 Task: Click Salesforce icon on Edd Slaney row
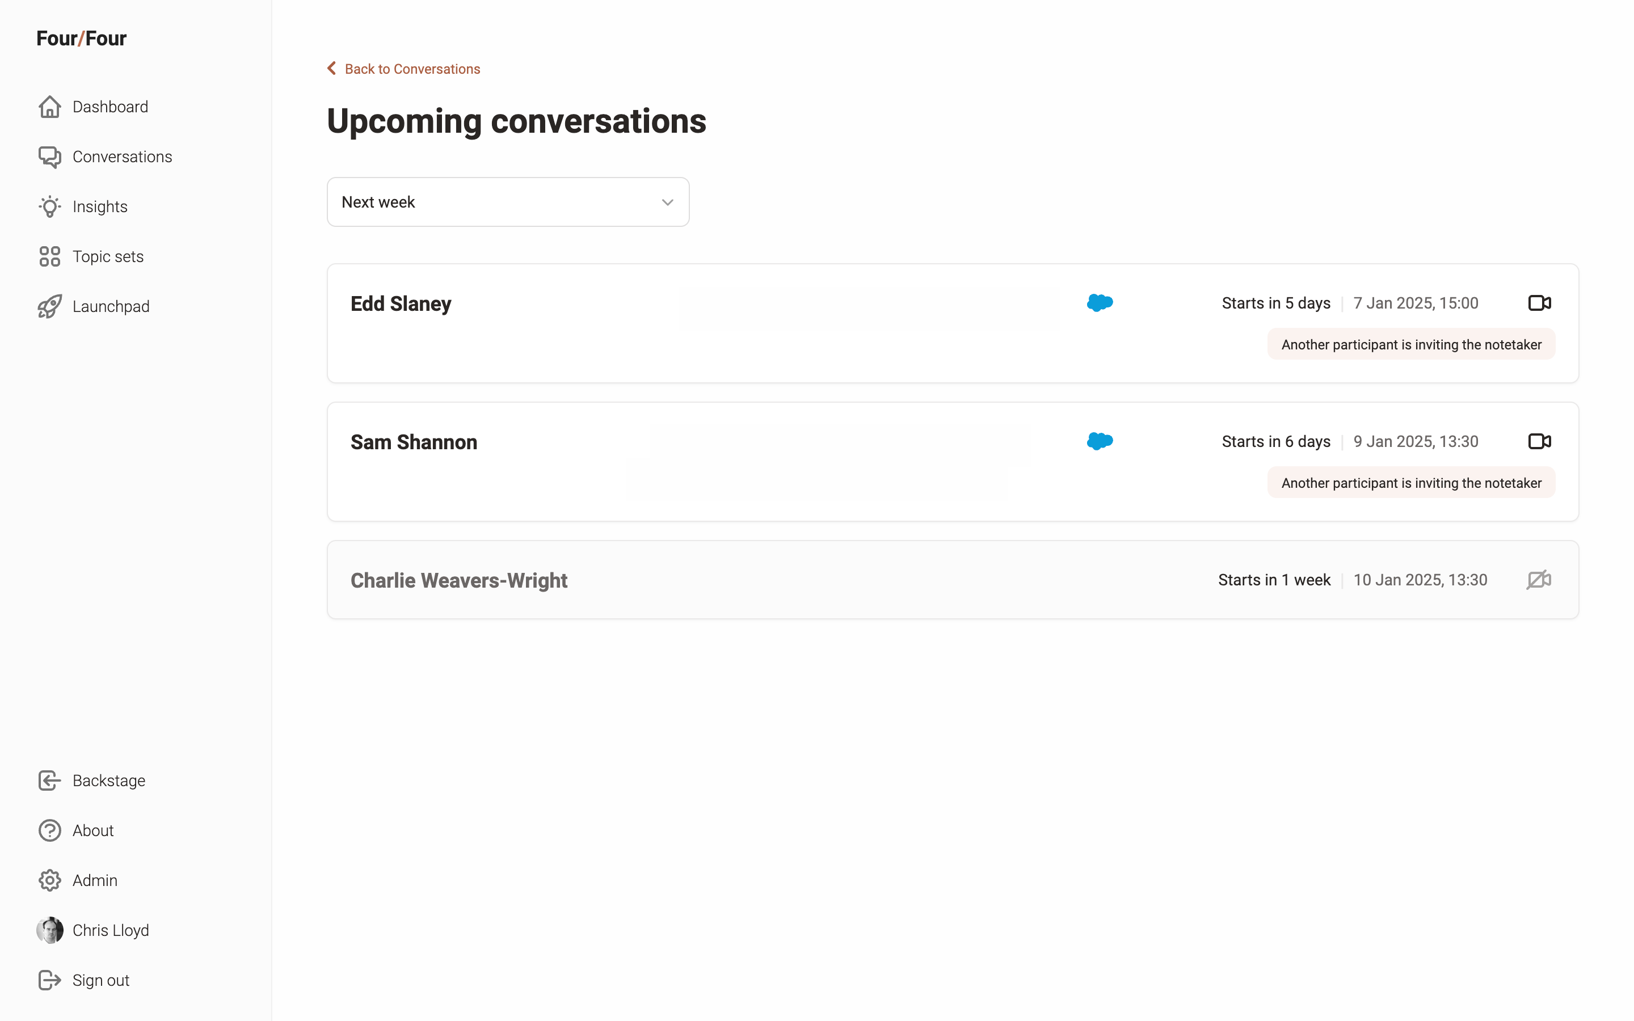point(1099,303)
